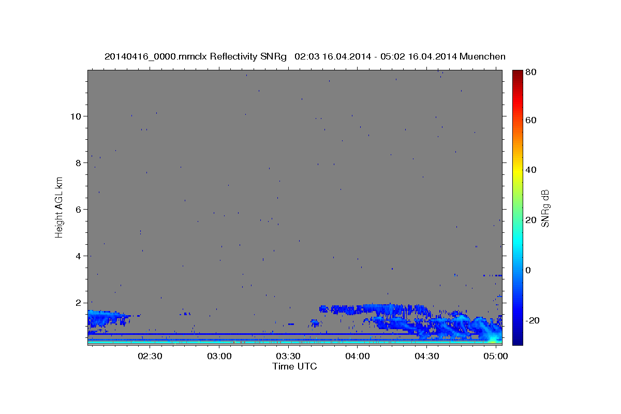Click the dark blue bottom of colorbar
This screenshot has width=621, height=414.
517,339
